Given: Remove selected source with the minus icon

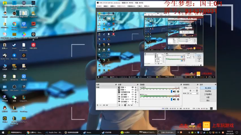Looking at the screenshot, I should [122, 105].
